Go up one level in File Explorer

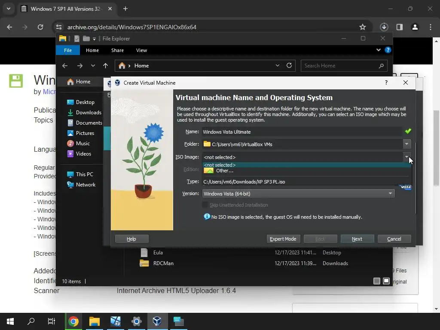pyautogui.click(x=106, y=66)
